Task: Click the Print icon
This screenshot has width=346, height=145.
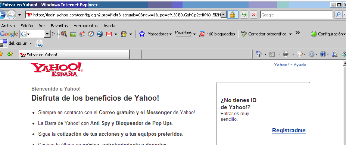Action: pos(286,54)
